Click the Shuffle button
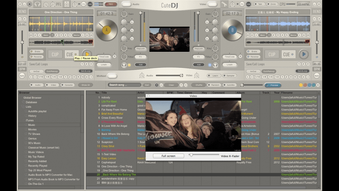The width and height of the screenshot is (339, 191). (x=198, y=85)
